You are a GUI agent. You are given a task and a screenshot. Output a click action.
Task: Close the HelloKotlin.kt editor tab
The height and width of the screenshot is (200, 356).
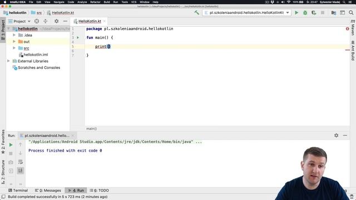(x=105, y=21)
